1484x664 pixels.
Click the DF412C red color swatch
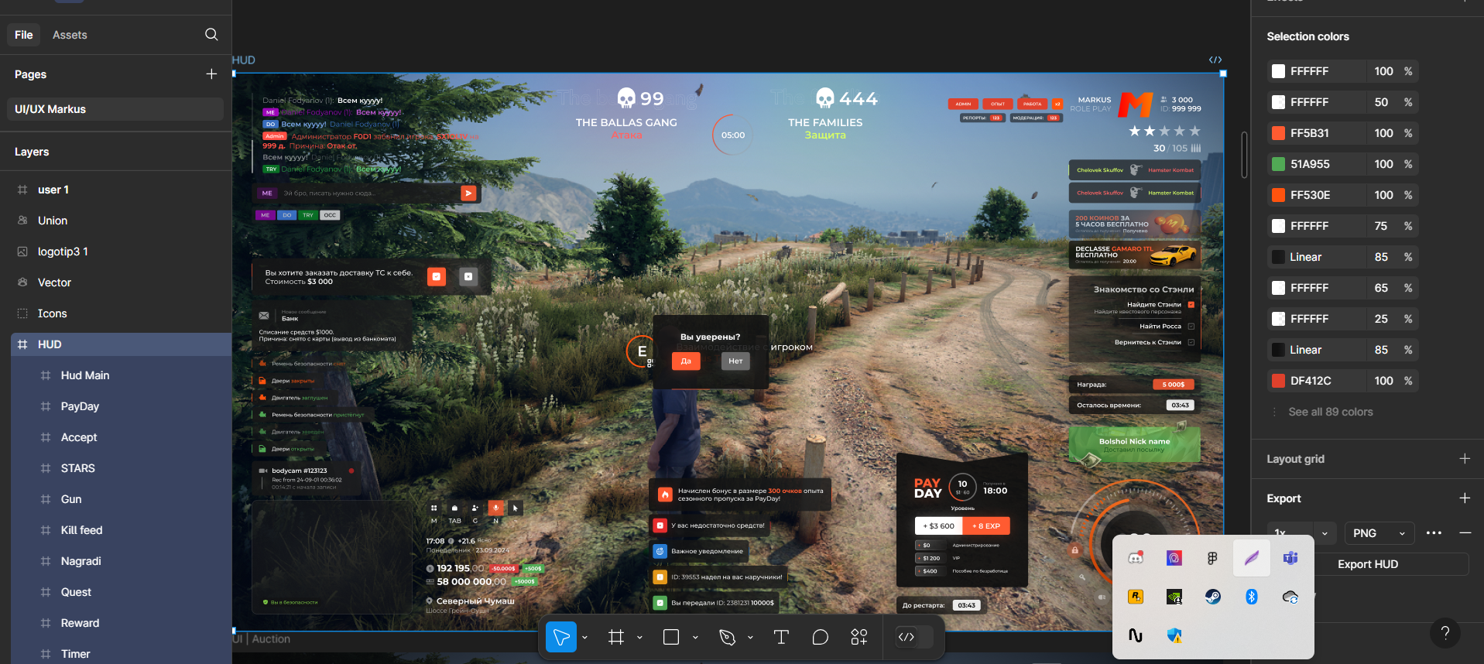[1278, 381]
